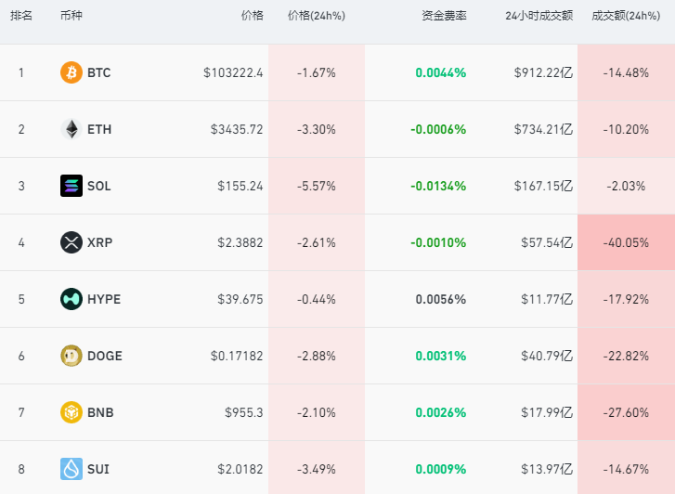Image resolution: width=675 pixels, height=494 pixels.
Task: Click the XRP coin icon
Action: coord(71,242)
